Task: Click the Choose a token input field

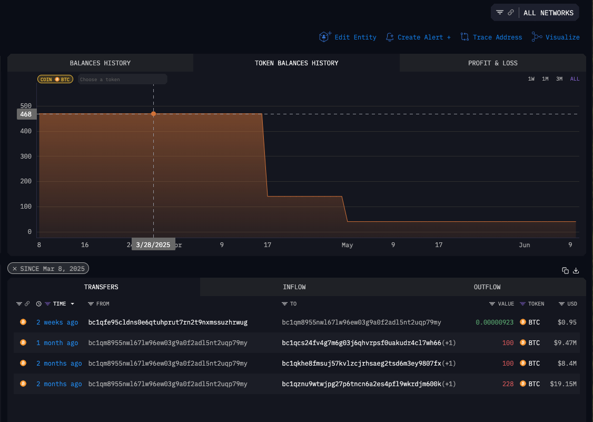Action: coord(122,80)
